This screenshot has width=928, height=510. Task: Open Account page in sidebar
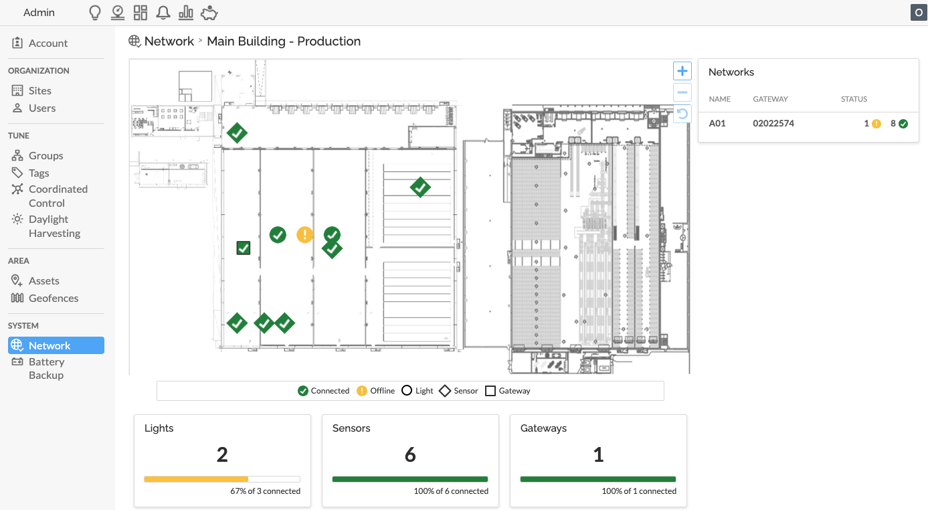click(x=48, y=43)
